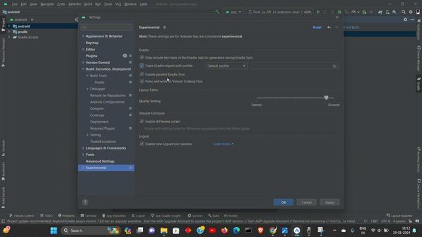Expand the Version Control settings category

[x=83, y=63]
